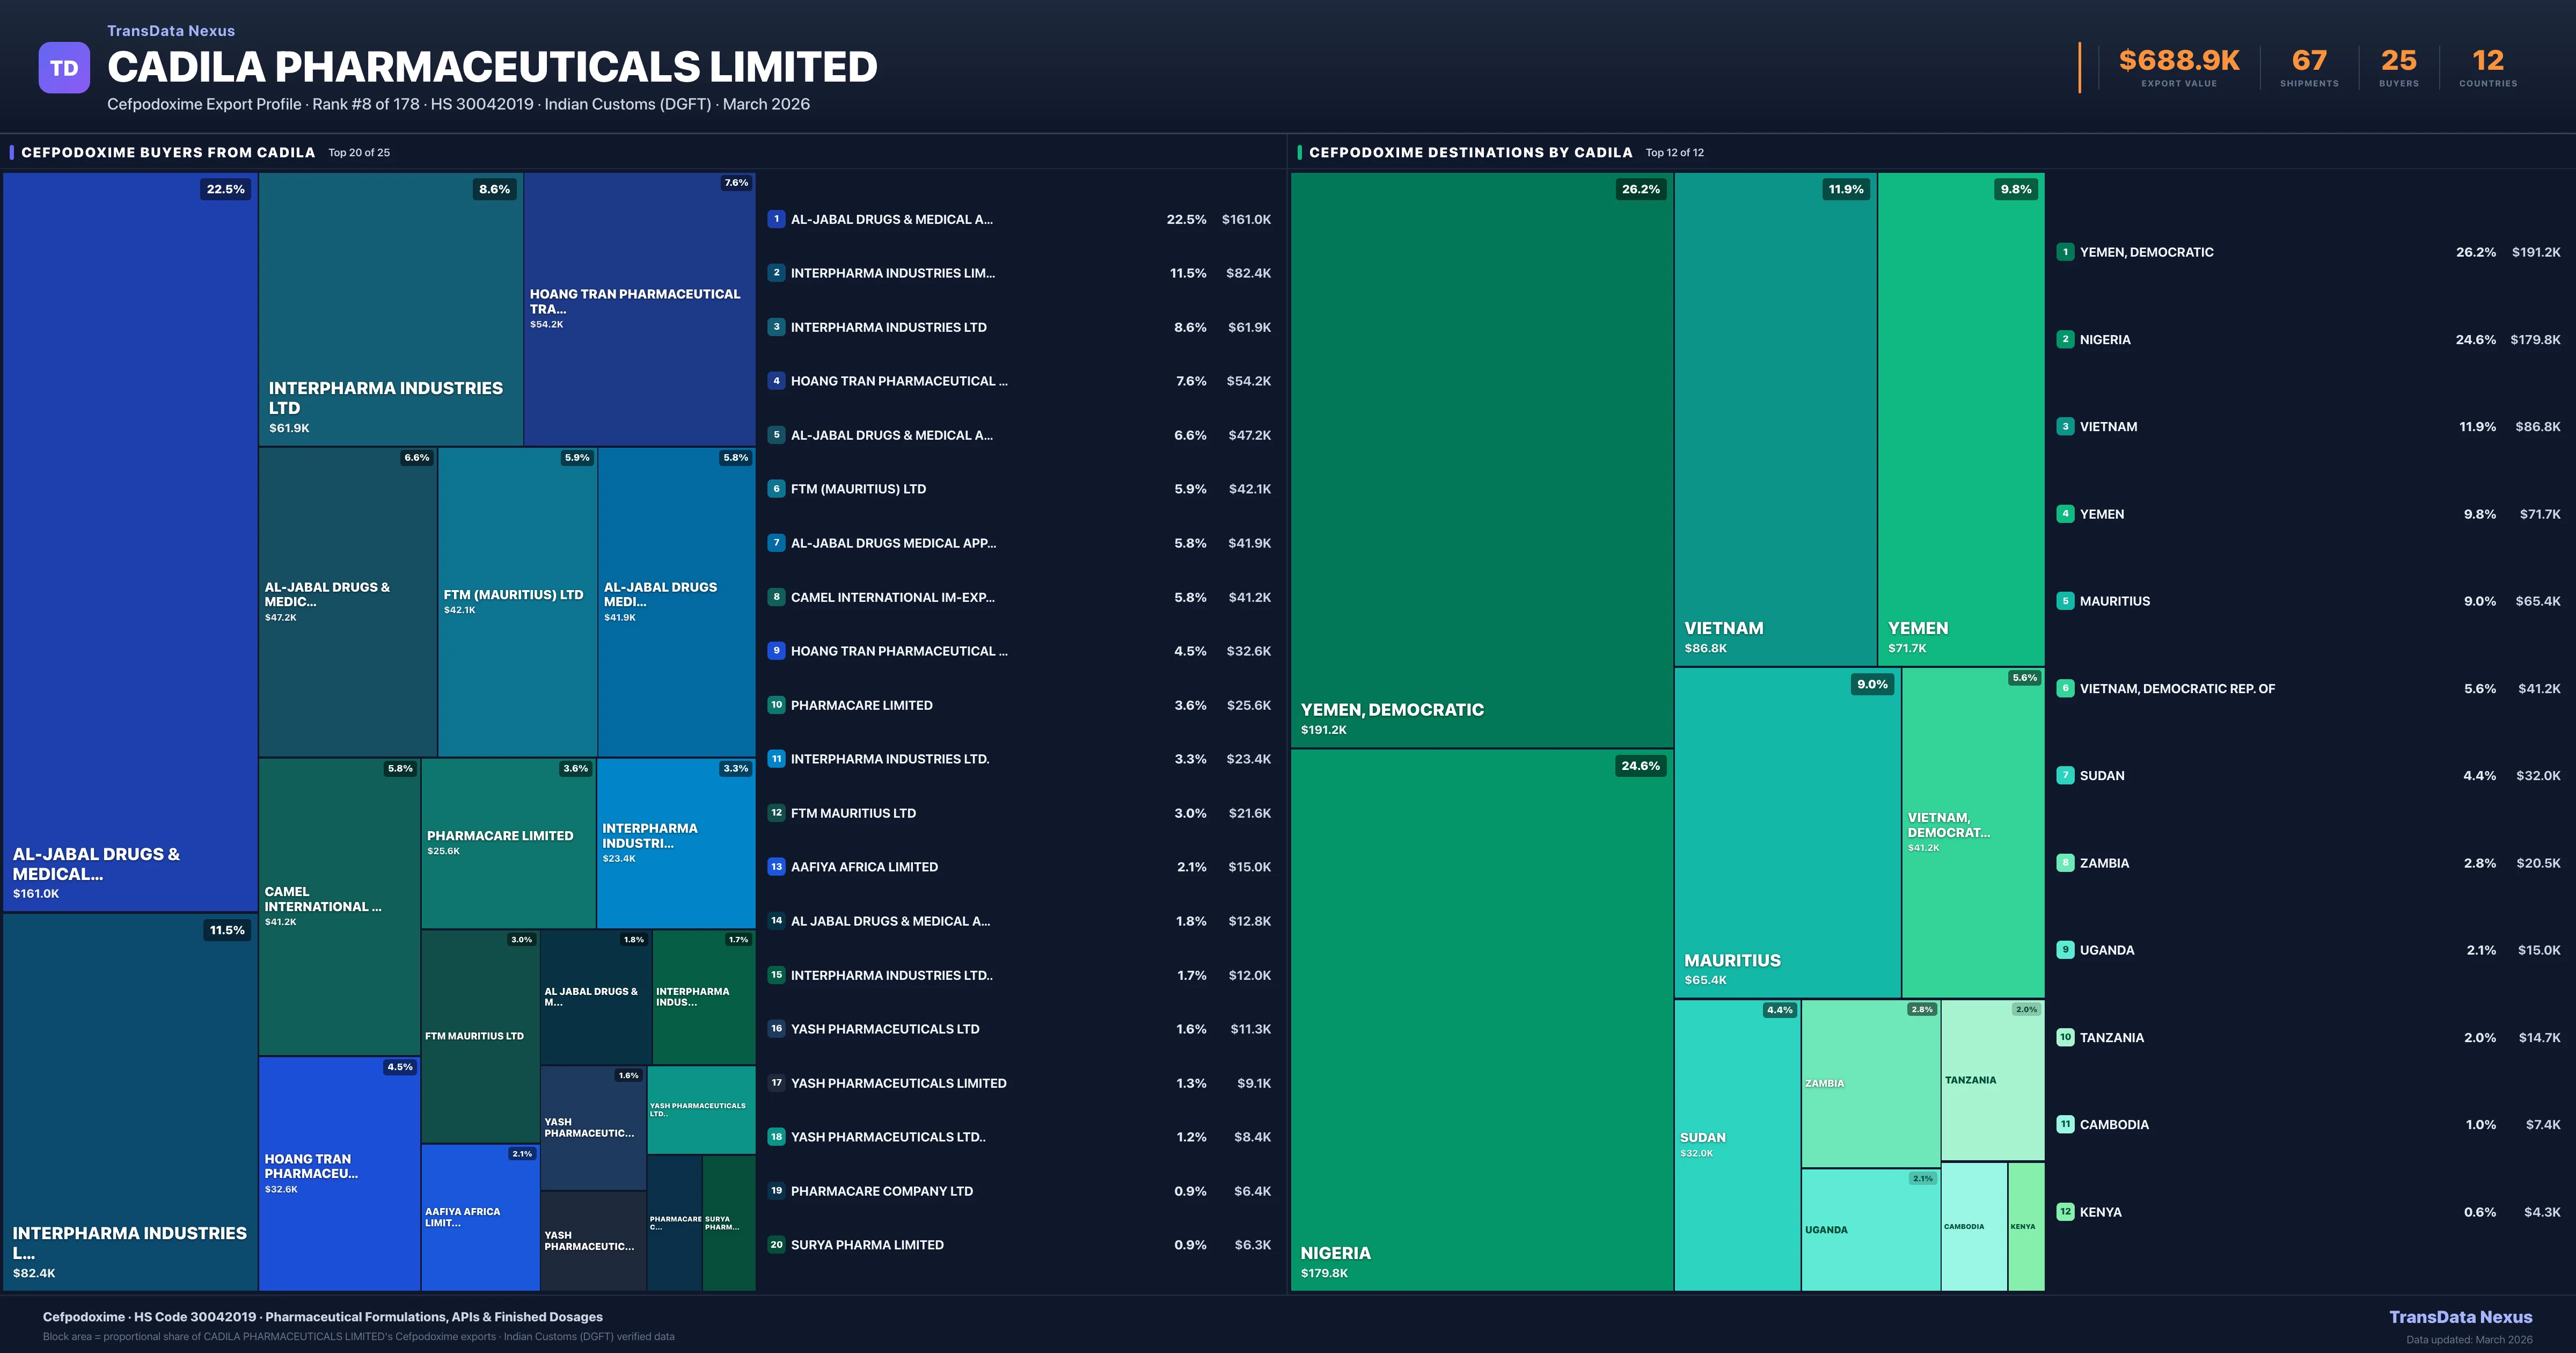
Task: Click rank badge 10 beside PHARMACARE LIMITED
Action: click(776, 704)
